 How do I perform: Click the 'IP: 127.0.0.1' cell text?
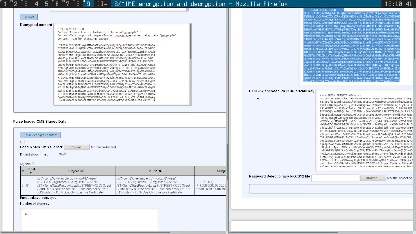coord(204,182)
